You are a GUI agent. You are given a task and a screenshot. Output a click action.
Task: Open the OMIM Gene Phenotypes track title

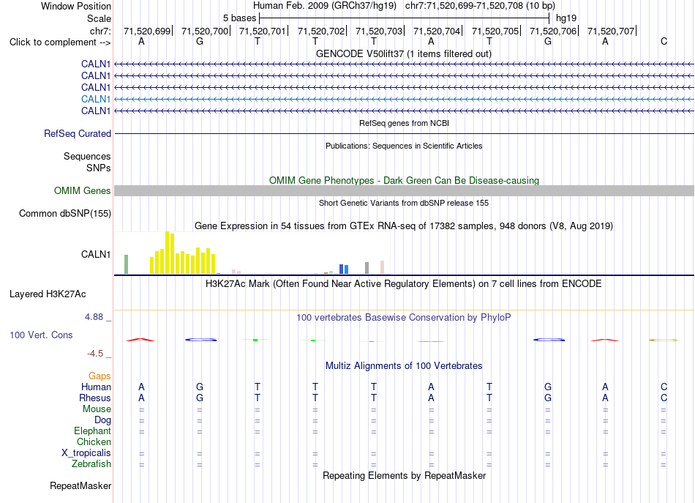pos(404,181)
